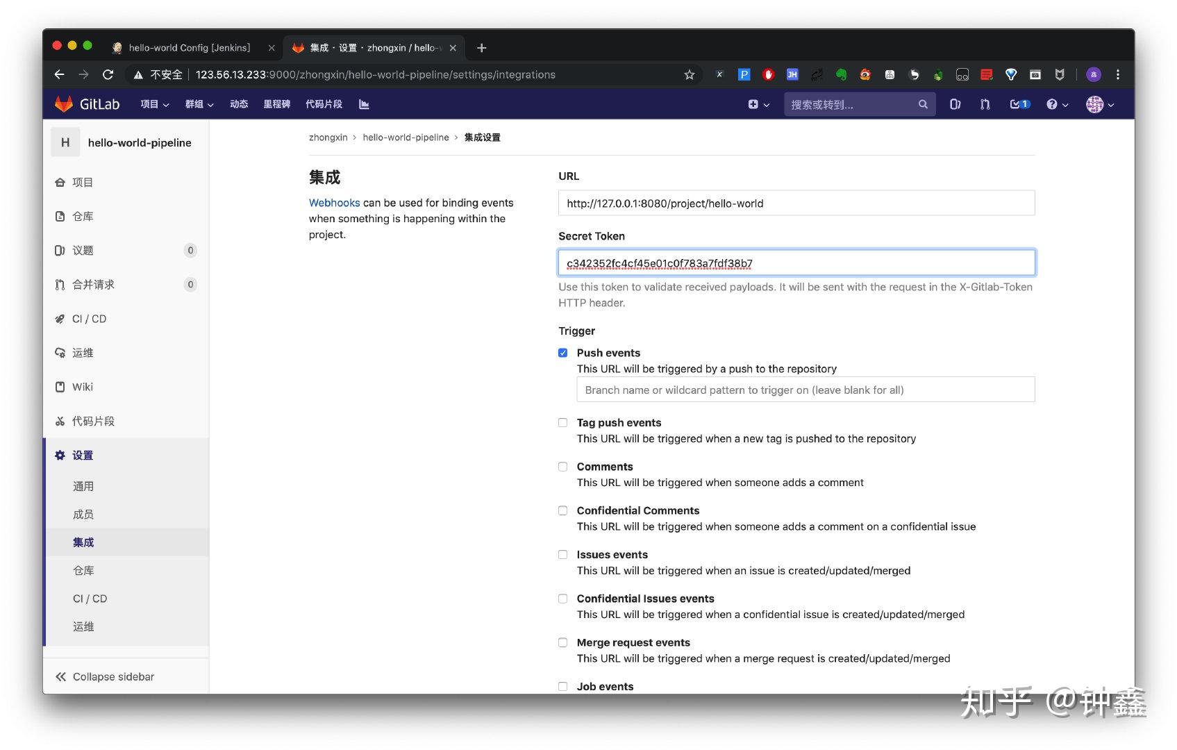Open the to-do list icon with the 1 badge
1177x750 pixels.
[x=1019, y=104]
